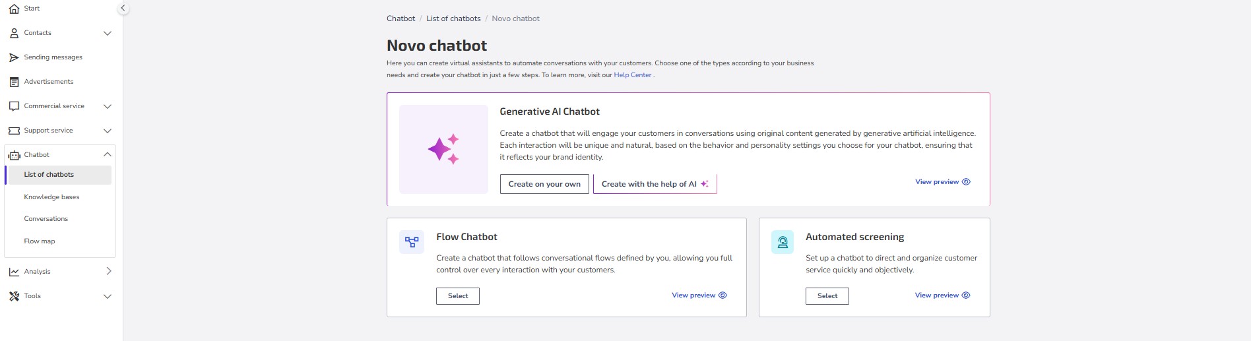The image size is (1251, 341).
Task: Collapse the sidebar with the arrow button
Action: tap(123, 9)
